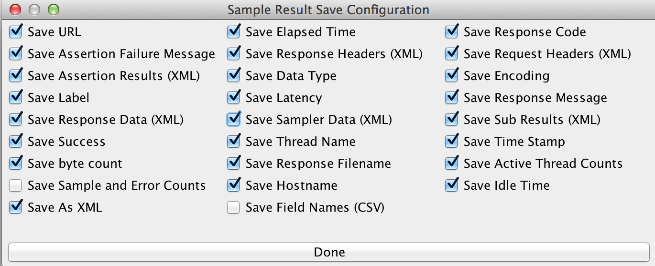Toggle Save Assertion Failure Message option
This screenshot has height=266, width=655.
point(16,54)
